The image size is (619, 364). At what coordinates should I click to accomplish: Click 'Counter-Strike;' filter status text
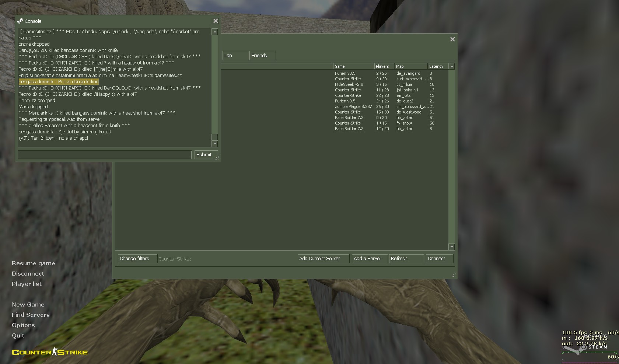[175, 259]
